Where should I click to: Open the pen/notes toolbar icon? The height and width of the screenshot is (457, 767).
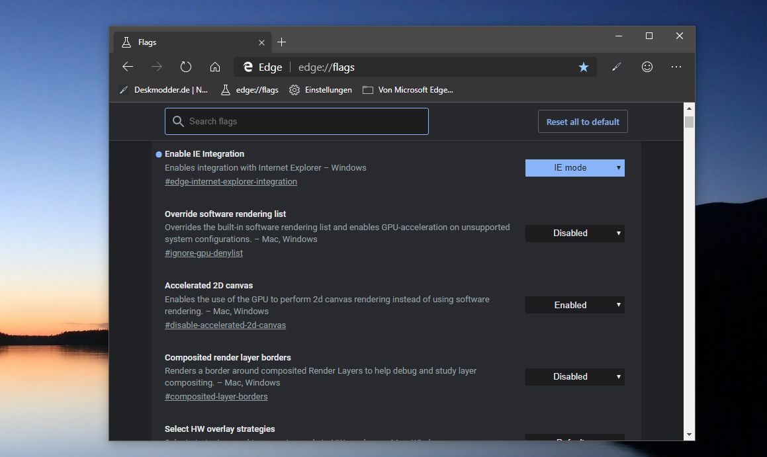tap(616, 67)
